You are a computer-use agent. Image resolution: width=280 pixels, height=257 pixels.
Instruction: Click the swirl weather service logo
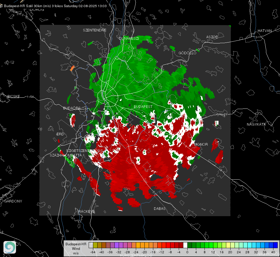[x=10, y=247]
